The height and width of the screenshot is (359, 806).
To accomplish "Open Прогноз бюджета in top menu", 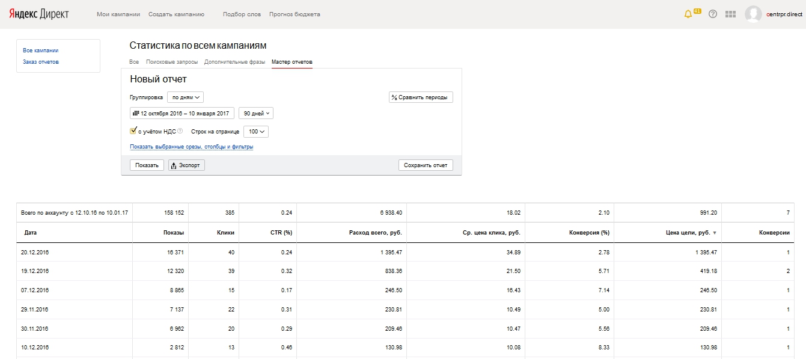I will 295,14.
